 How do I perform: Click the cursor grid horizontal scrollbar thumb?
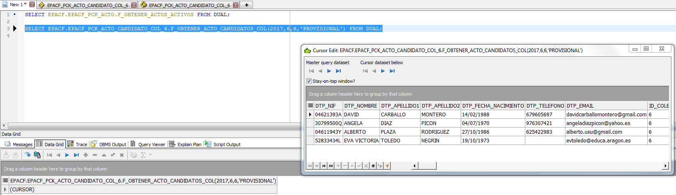(x=427, y=166)
